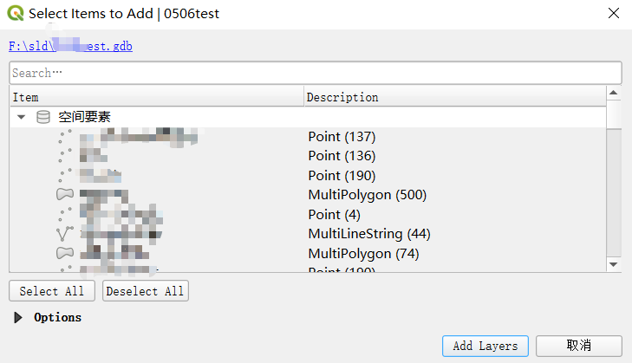This screenshot has width=632, height=363.
Task: Click the Deselect All button
Action: [x=146, y=291]
